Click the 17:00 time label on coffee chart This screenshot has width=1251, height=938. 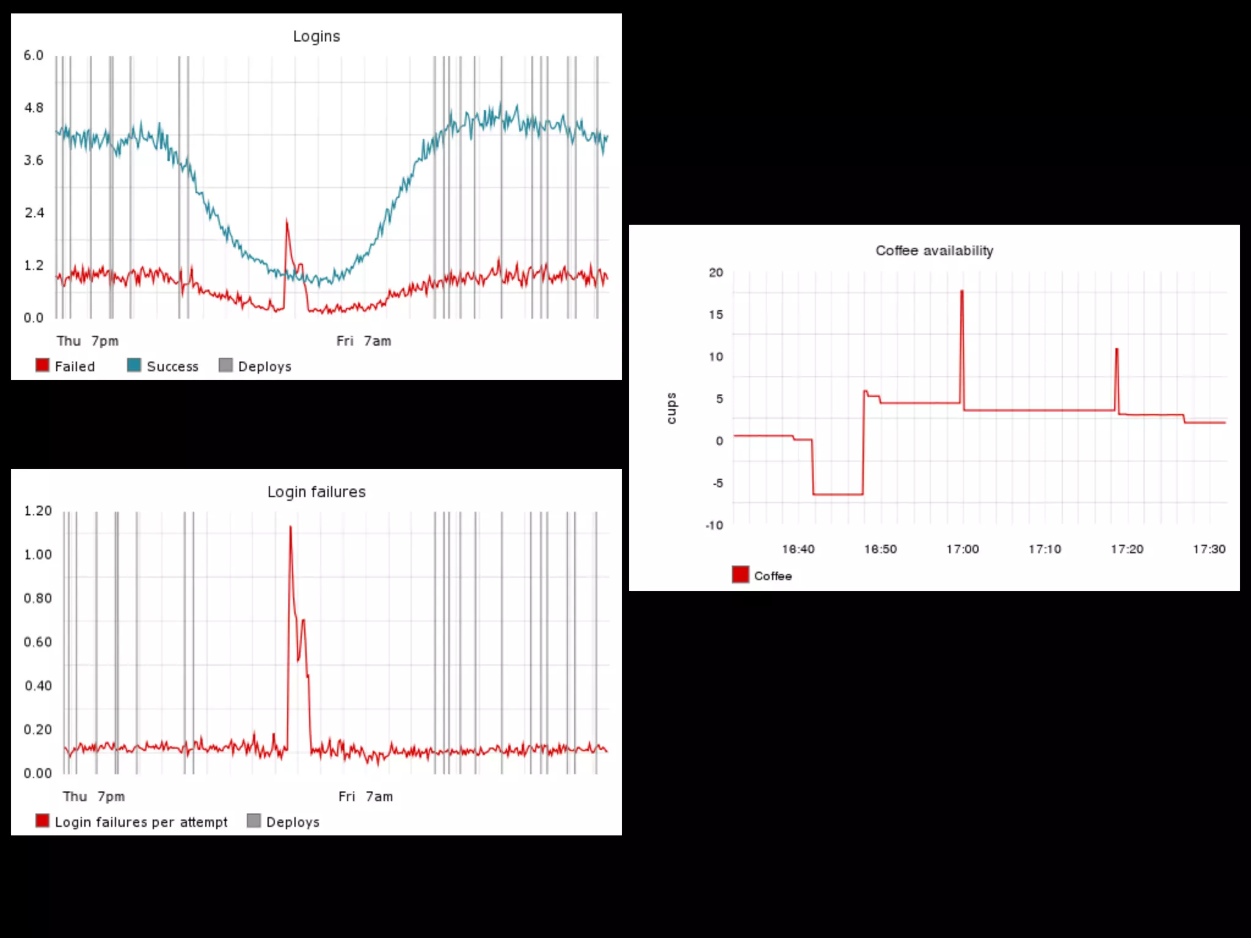point(962,549)
